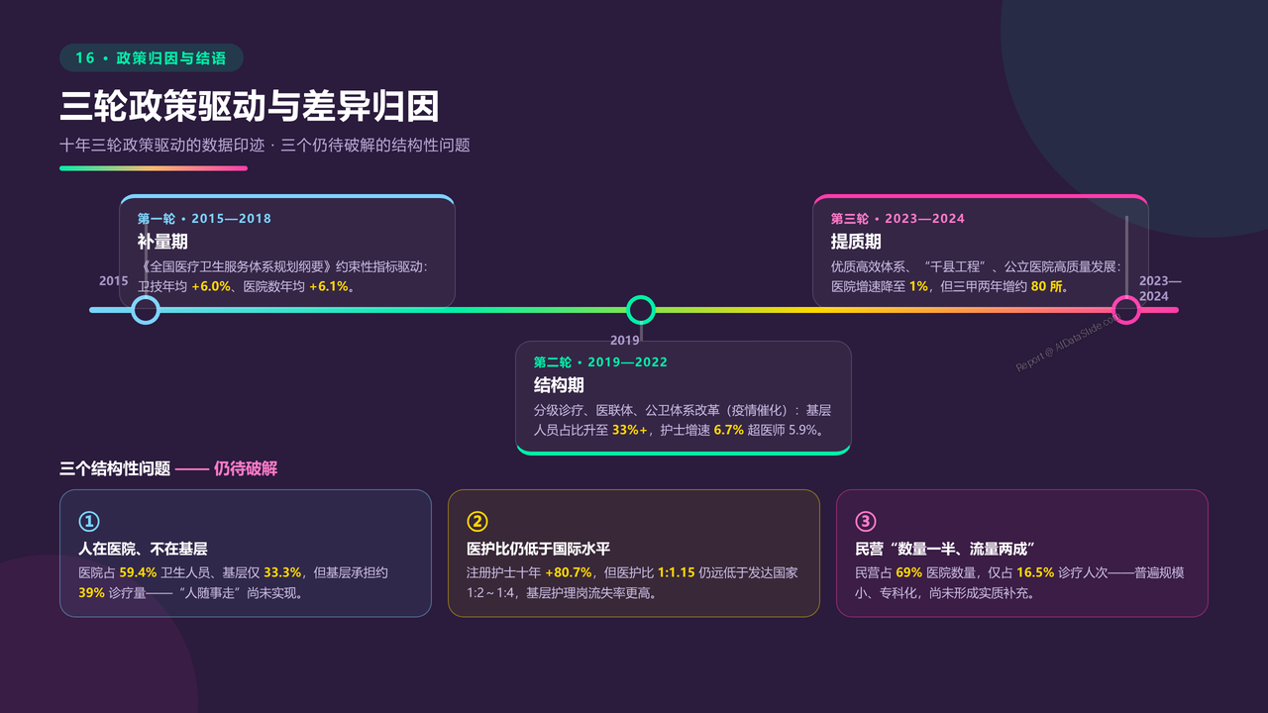
Task: Click the '医护比仍低于国际水平' card title
Action: (538, 548)
